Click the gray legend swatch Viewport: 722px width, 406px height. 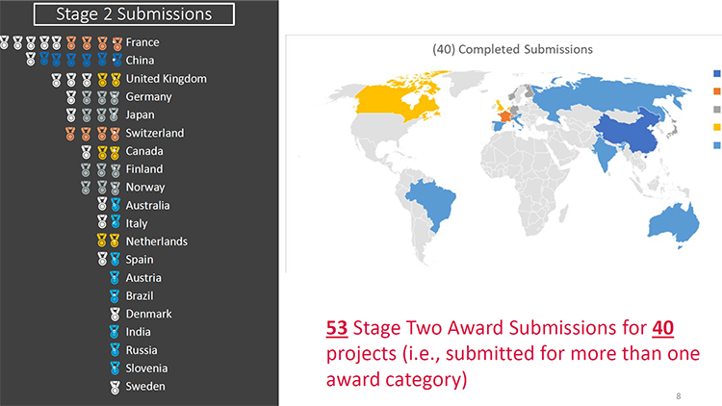pos(716,109)
